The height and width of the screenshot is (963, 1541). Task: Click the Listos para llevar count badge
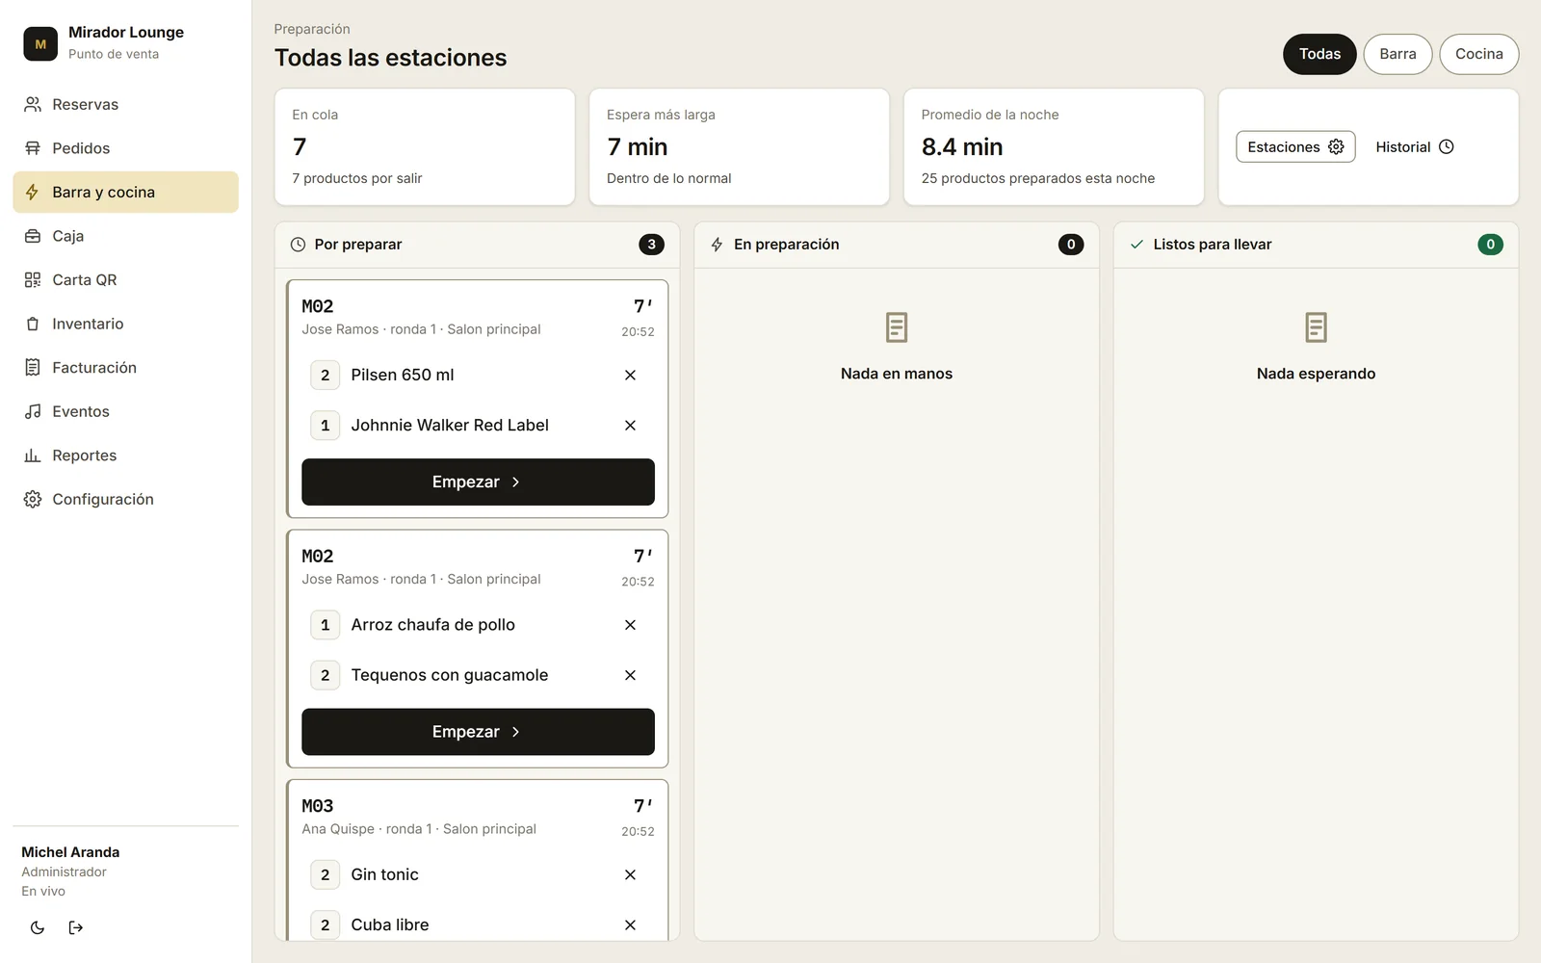pos(1490,245)
